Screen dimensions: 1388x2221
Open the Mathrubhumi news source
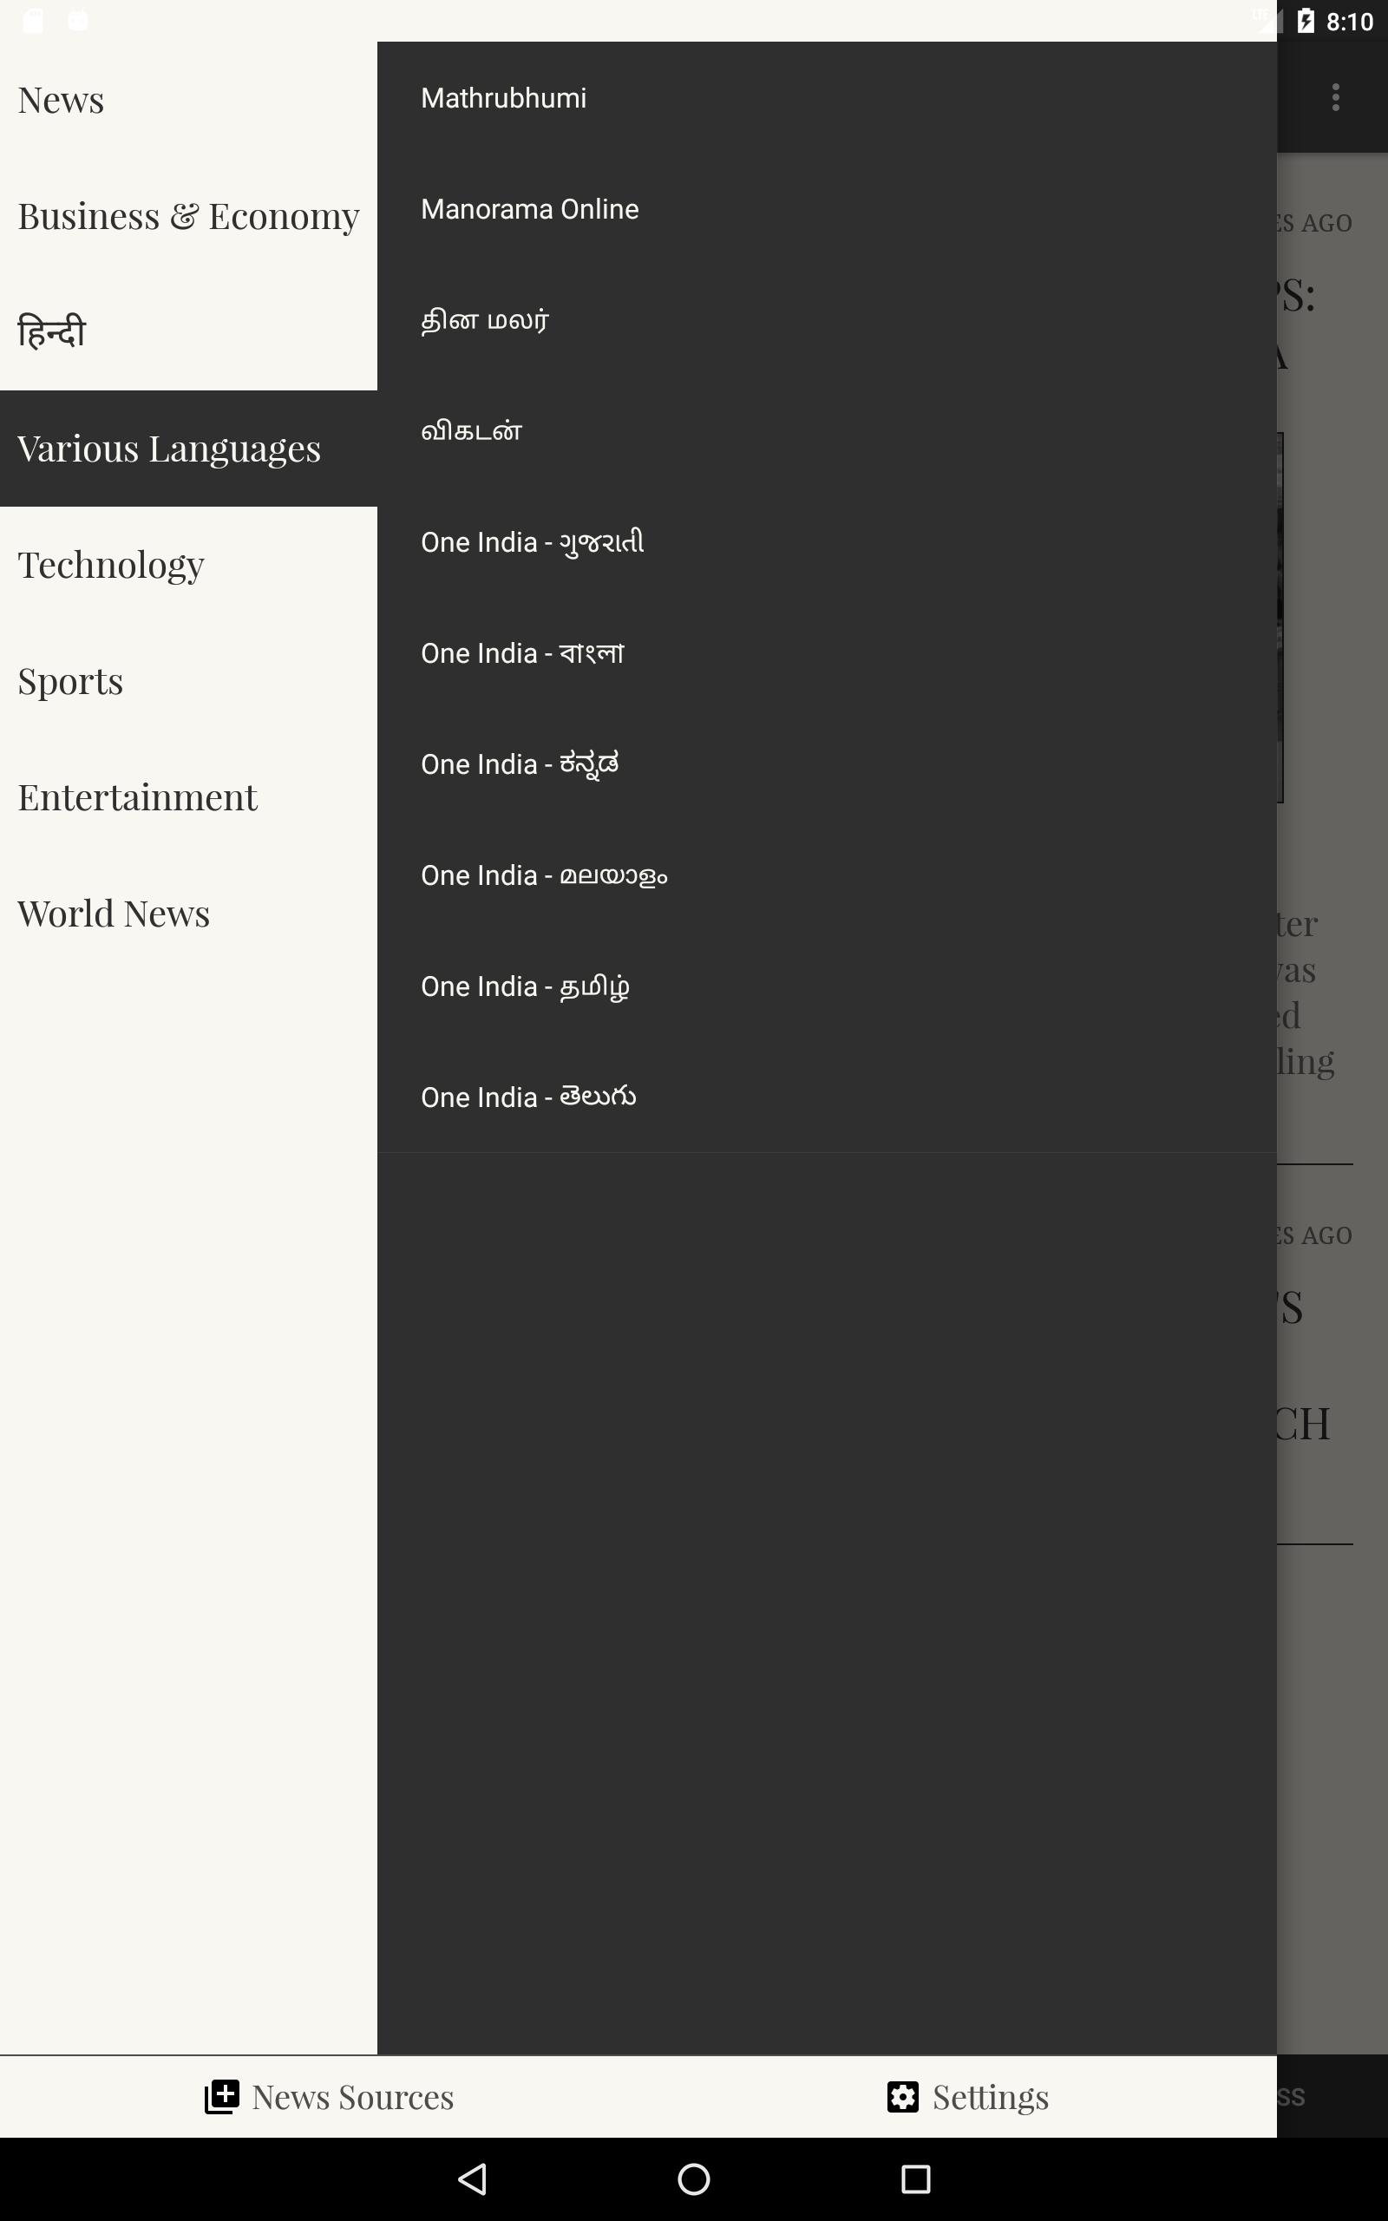(826, 98)
